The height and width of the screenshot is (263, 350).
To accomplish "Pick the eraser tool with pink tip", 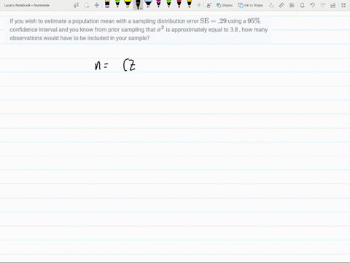I will pyautogui.click(x=107, y=4).
